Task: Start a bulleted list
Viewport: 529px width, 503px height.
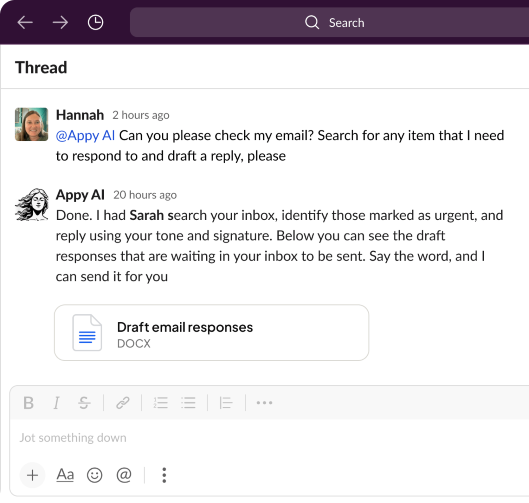Action: (x=188, y=403)
